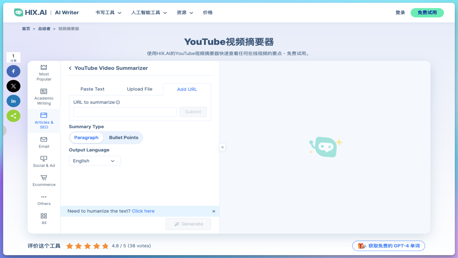Image resolution: width=458 pixels, height=258 pixels.
Task: Open the Email tools category
Action: coord(44,142)
